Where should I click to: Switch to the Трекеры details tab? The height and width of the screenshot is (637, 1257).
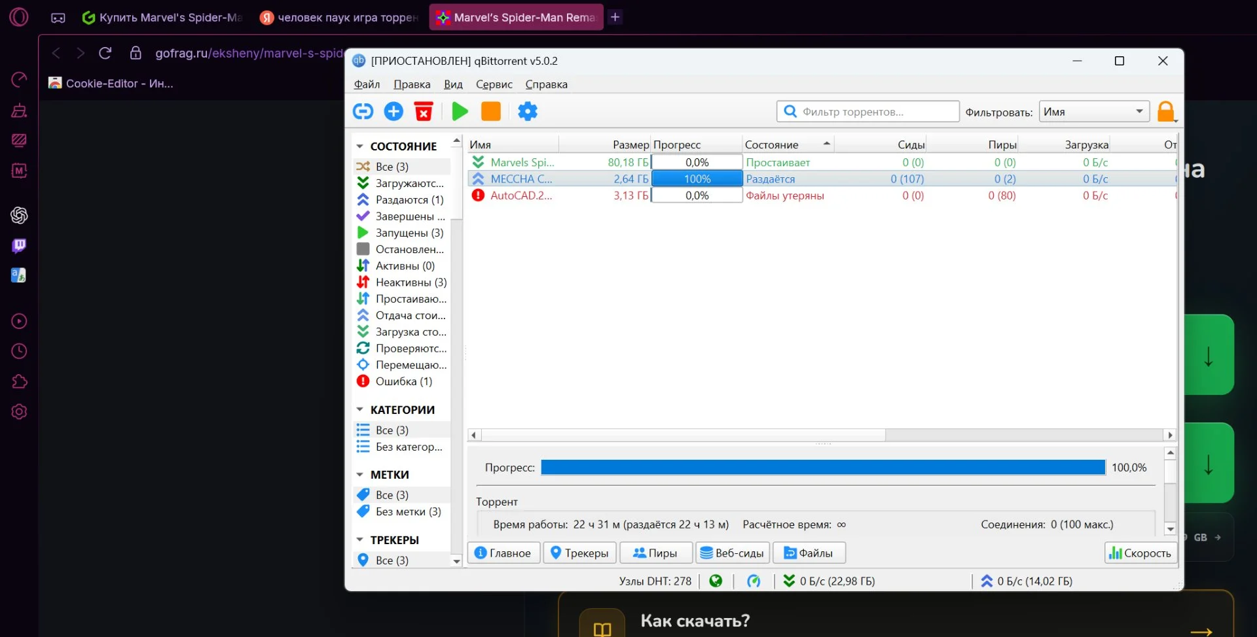(x=580, y=553)
